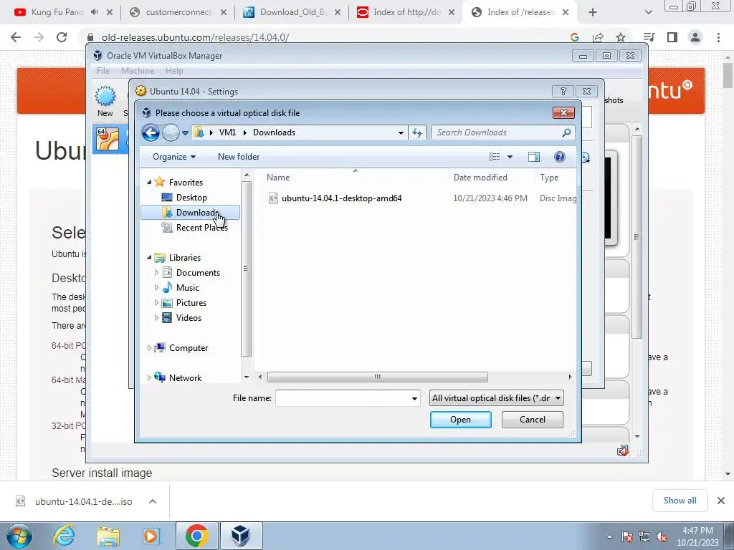The image size is (734, 550).
Task: Switch to customerconnect tab
Action: pyautogui.click(x=178, y=12)
